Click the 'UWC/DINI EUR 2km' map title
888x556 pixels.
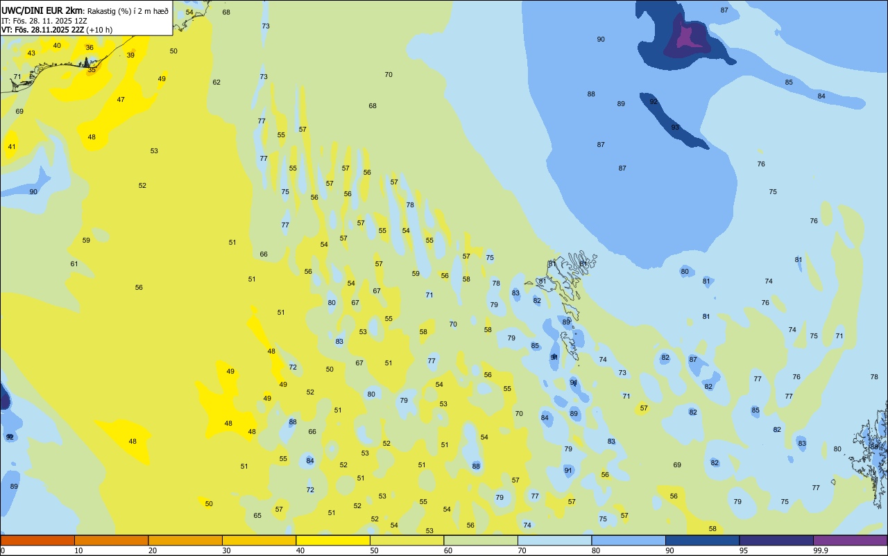click(42, 10)
